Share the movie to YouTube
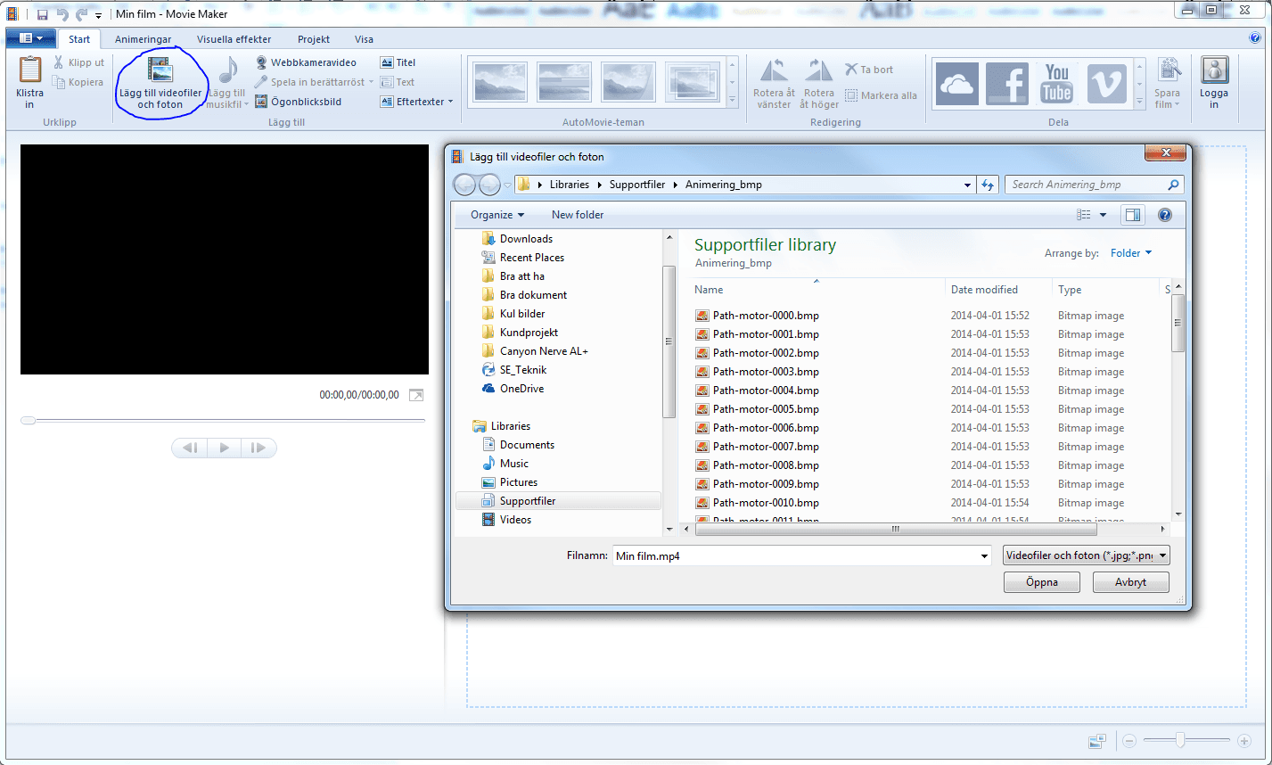The height and width of the screenshot is (765, 1272). (x=1056, y=83)
